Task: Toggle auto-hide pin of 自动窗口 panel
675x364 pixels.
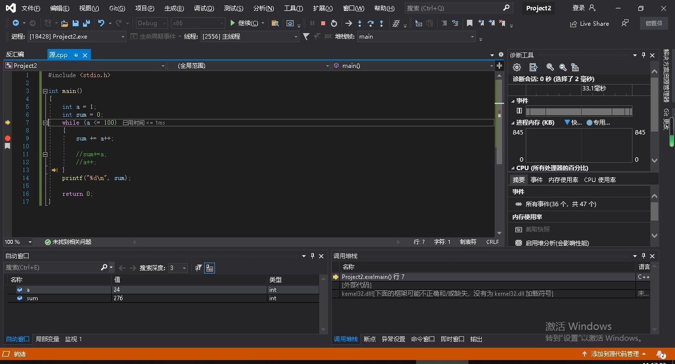Action: (312, 256)
